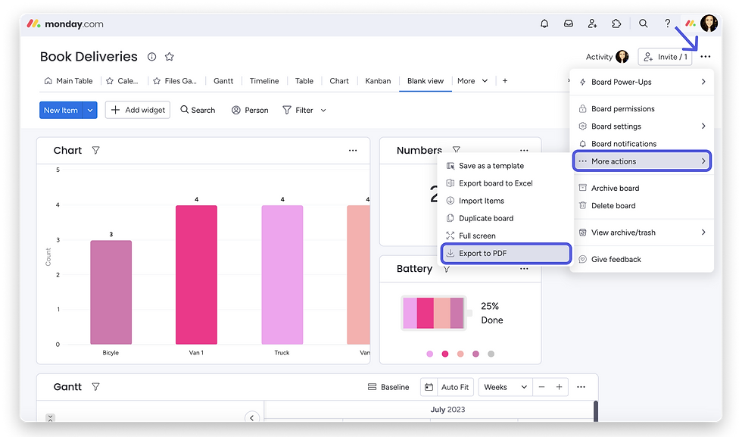742x437 pixels.
Task: Select the Chart view tab
Action: click(x=339, y=81)
